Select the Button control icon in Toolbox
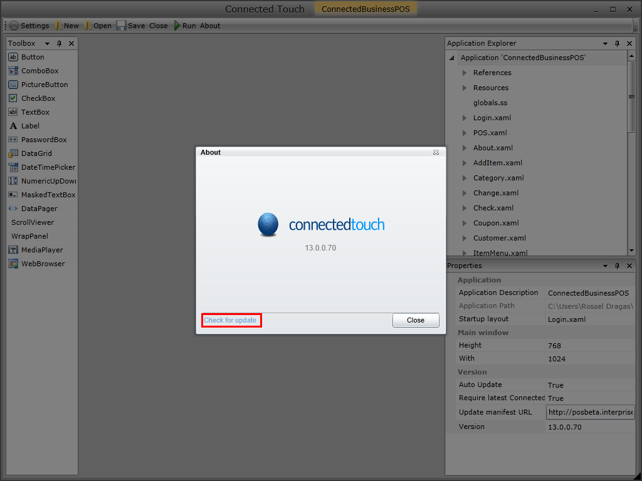Image resolution: width=642 pixels, height=481 pixels. [x=13, y=57]
